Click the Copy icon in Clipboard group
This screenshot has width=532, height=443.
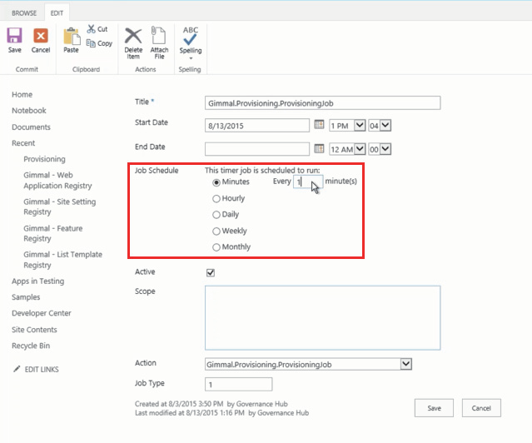point(92,43)
